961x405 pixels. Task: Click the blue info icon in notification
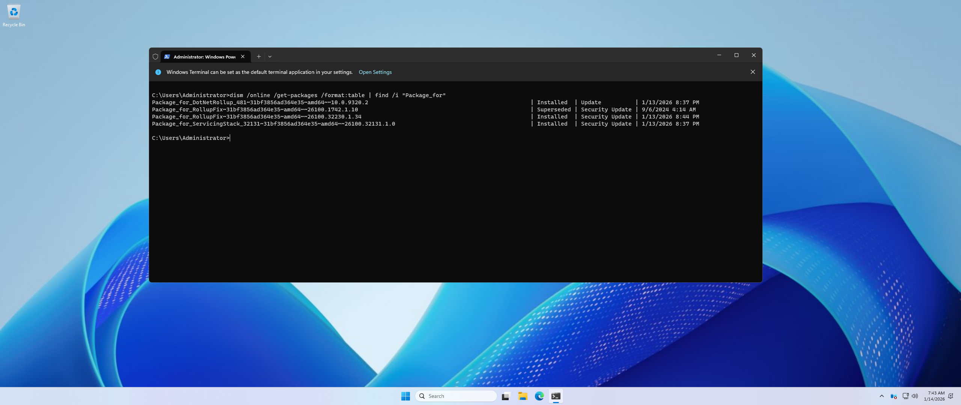[x=158, y=72]
